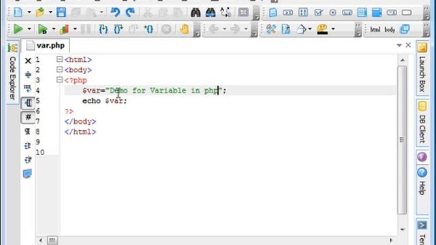The image size is (436, 245).
Task: Click the monitor preview icon in the gutter
Action: click(27, 174)
